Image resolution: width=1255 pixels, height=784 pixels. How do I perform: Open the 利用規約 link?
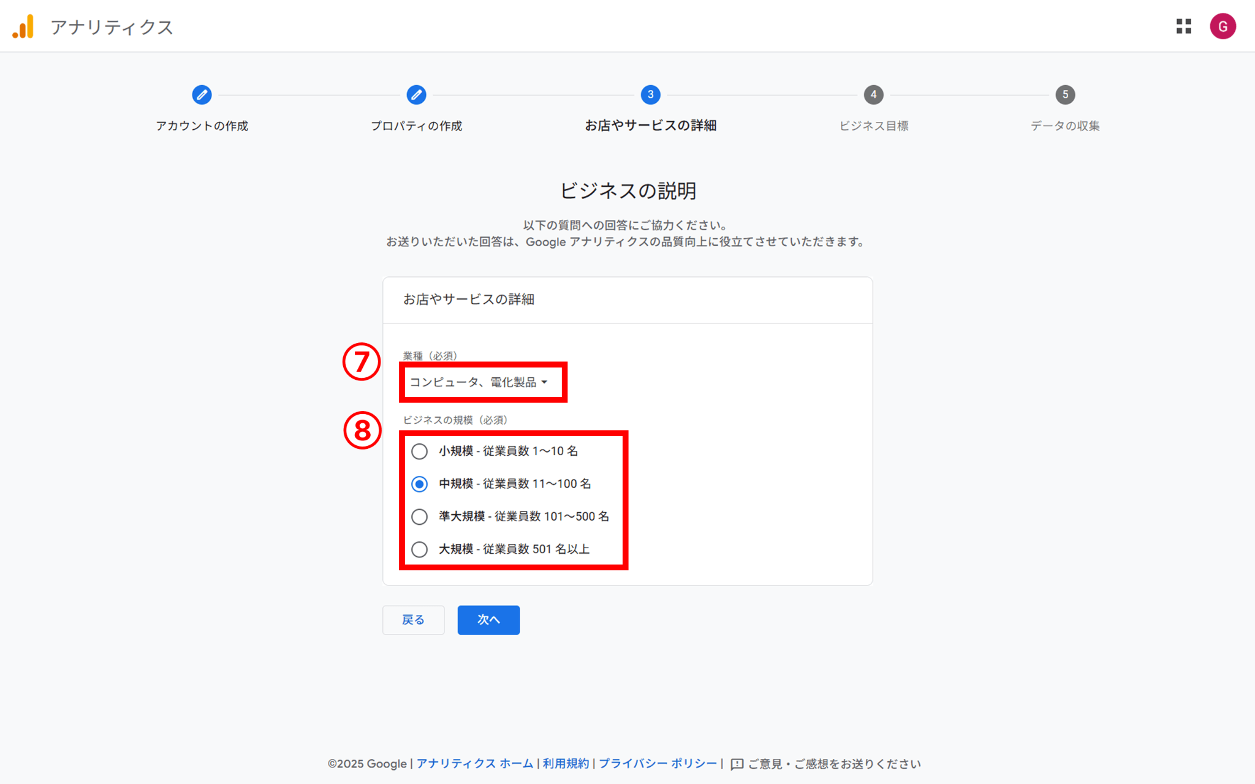(565, 764)
